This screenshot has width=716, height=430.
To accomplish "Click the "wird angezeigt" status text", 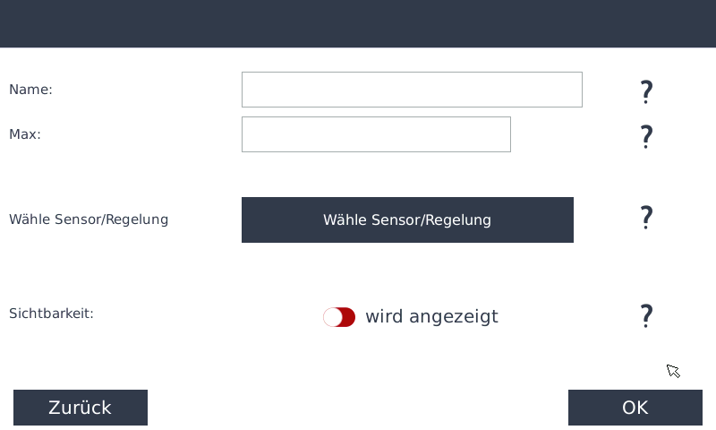I will (431, 316).
